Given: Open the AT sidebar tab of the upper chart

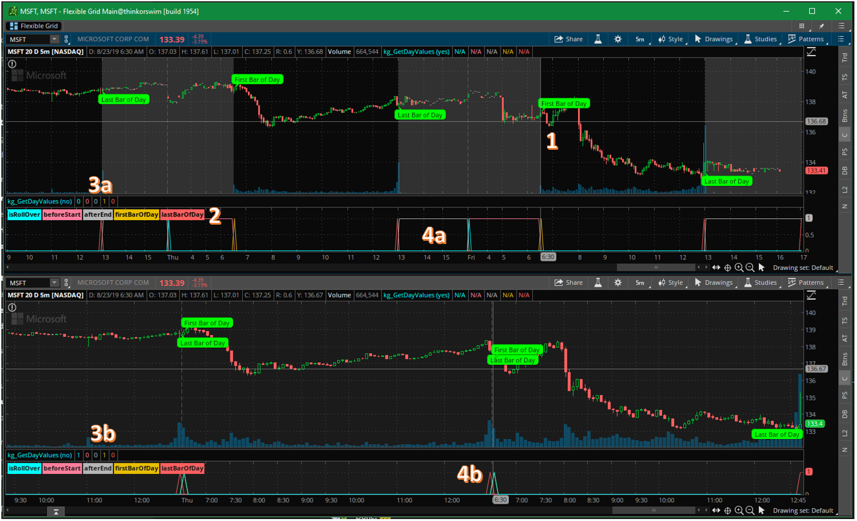Looking at the screenshot, I should pos(845,95).
